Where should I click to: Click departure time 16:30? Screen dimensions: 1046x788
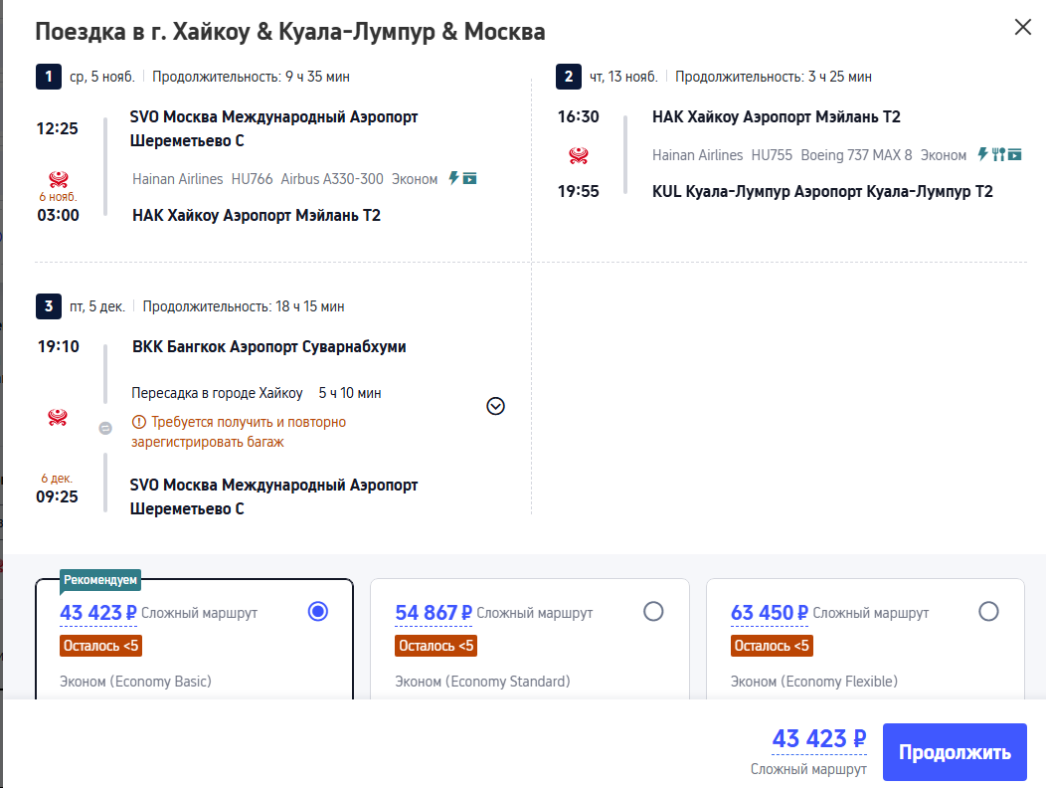579,116
